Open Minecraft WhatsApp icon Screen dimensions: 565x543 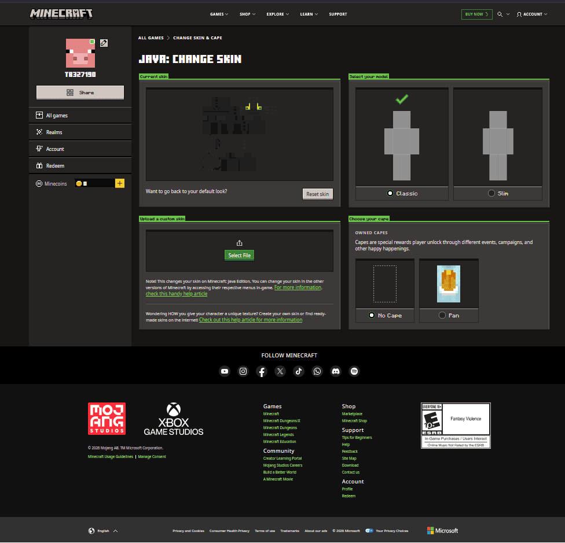(317, 371)
